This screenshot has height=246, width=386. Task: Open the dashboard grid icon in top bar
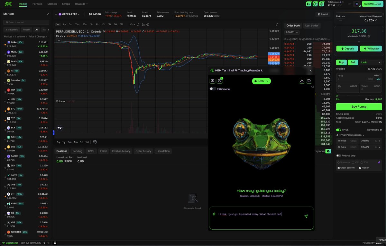point(309,4)
